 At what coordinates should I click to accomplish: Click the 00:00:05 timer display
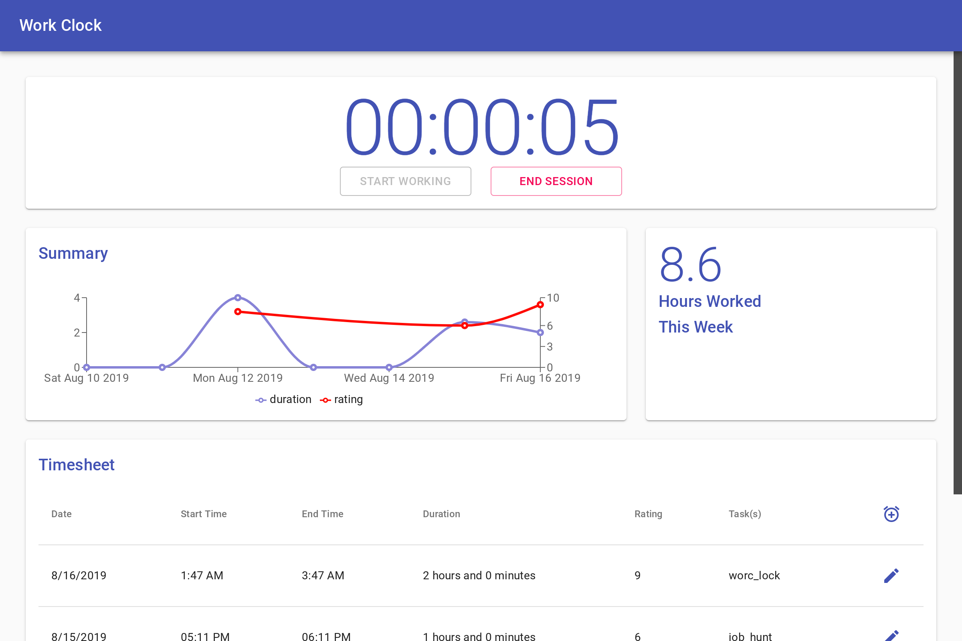click(481, 127)
